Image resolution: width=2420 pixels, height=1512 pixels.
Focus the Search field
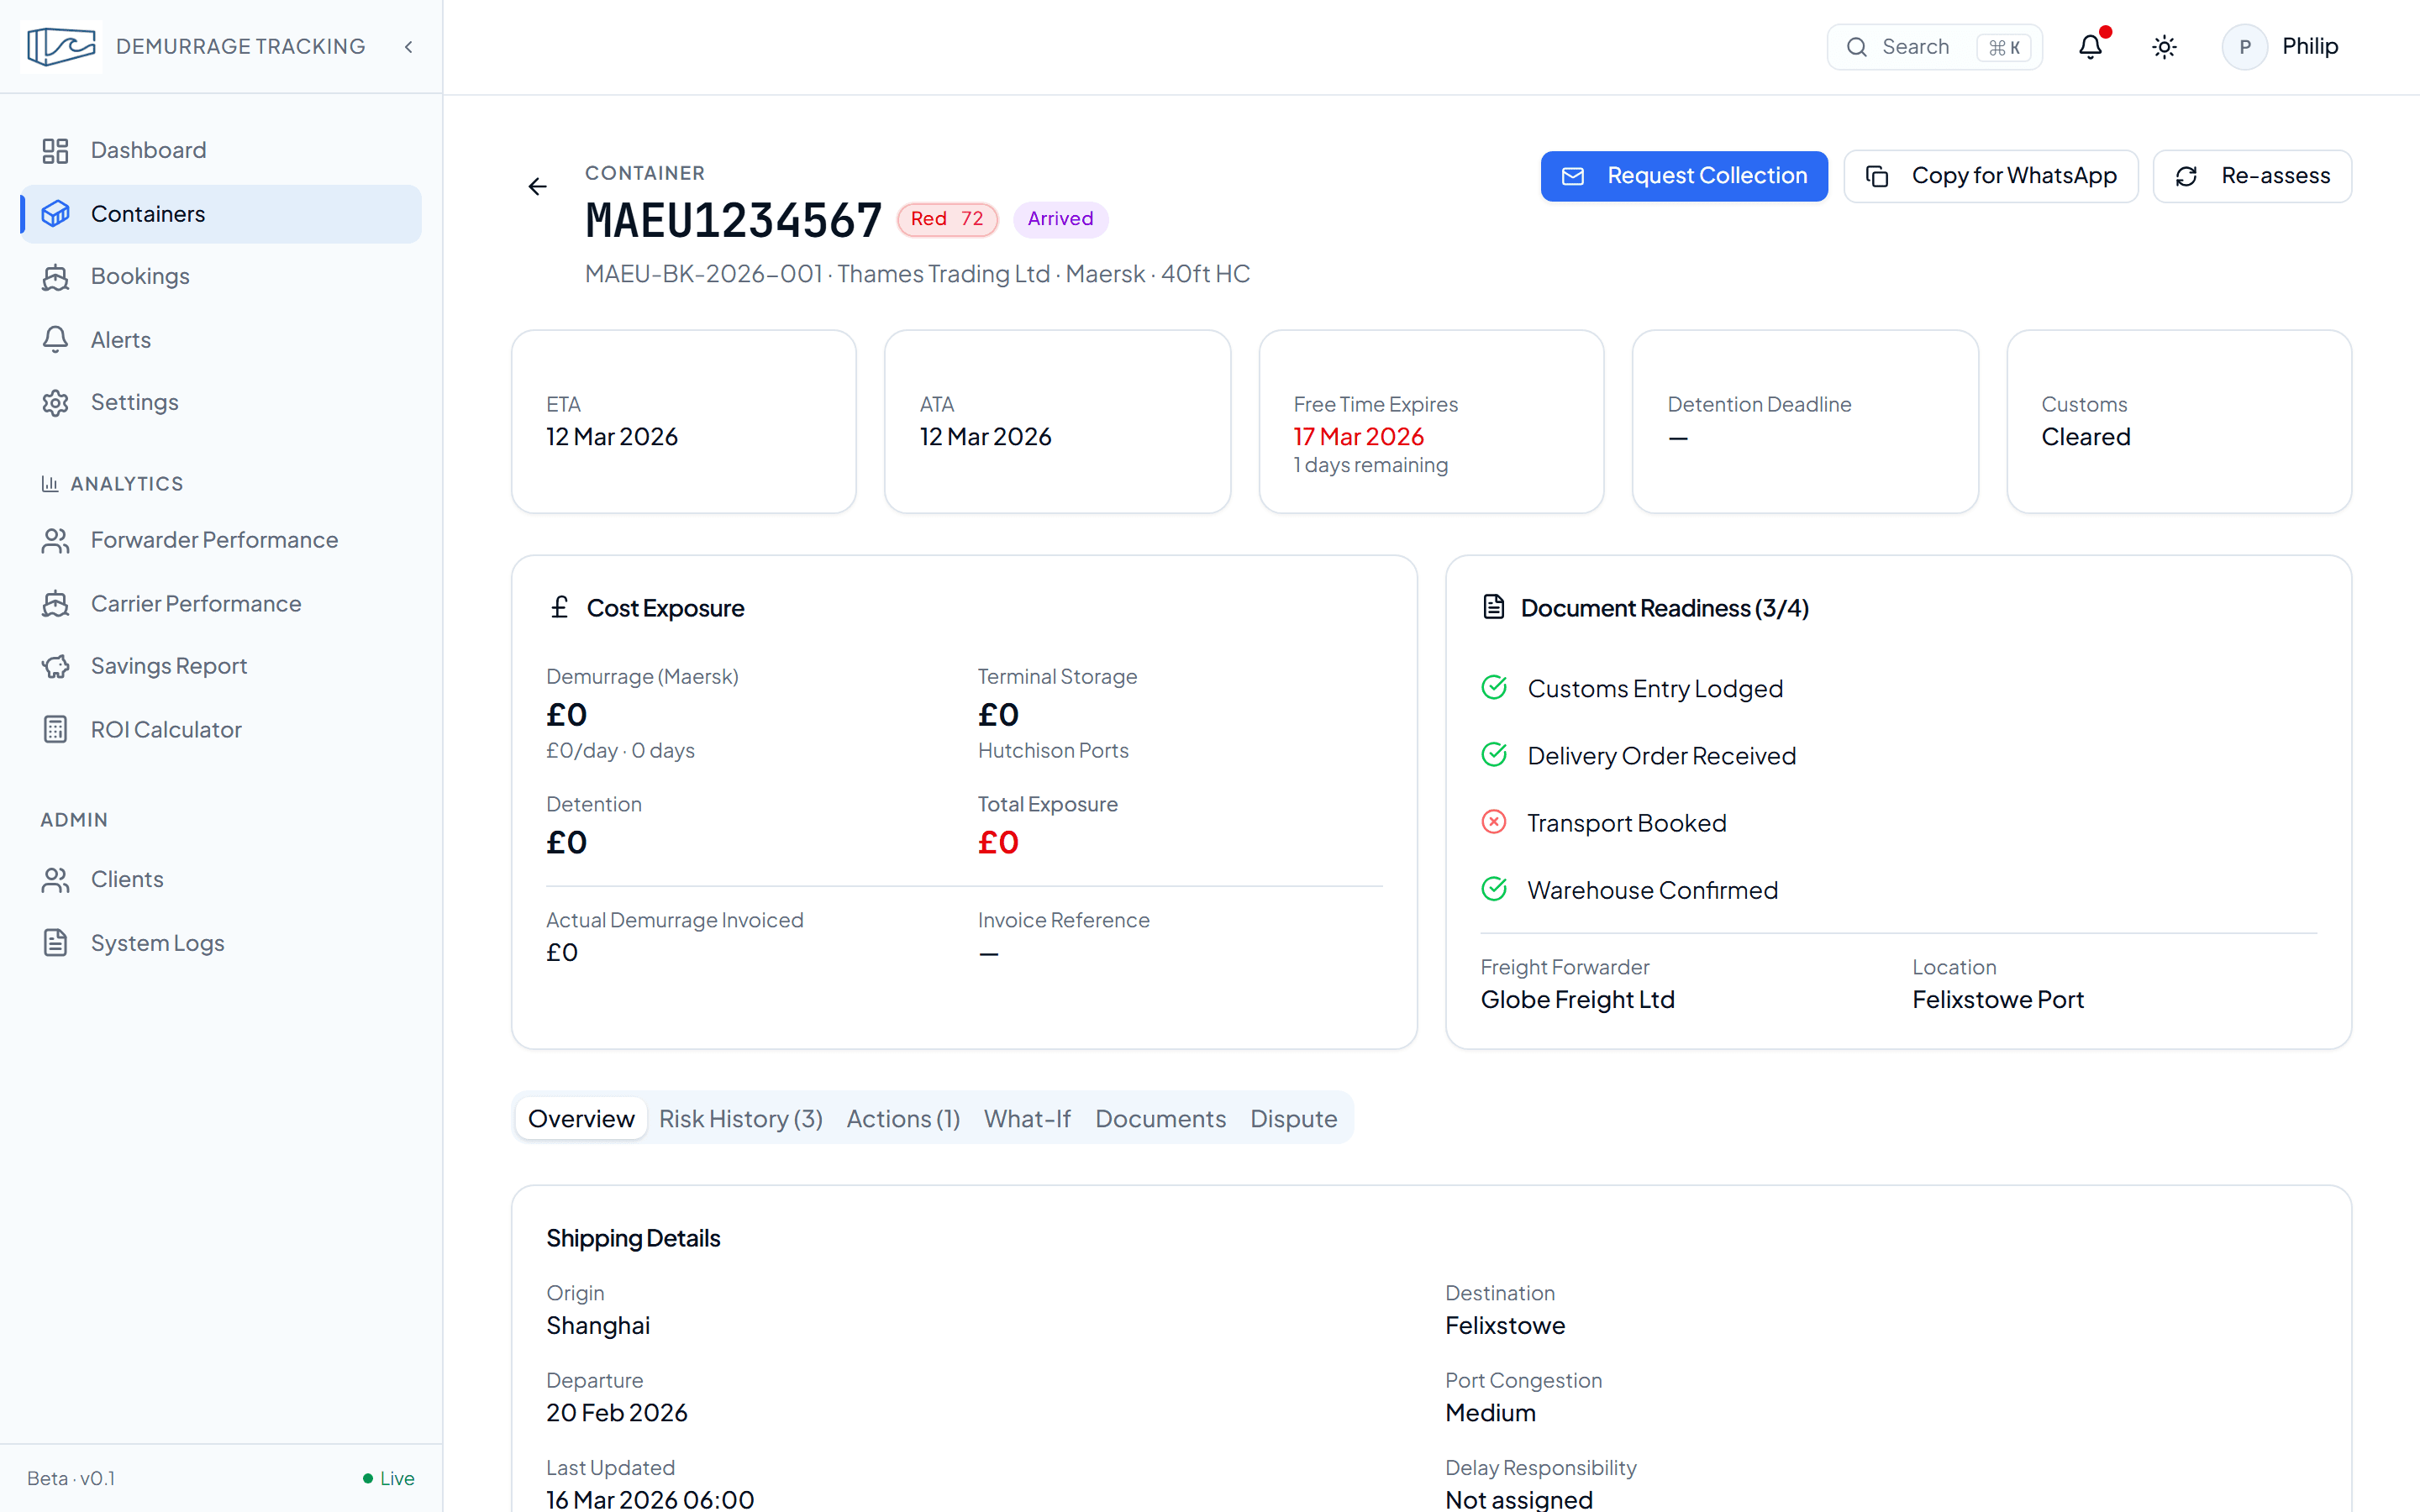point(1934,46)
